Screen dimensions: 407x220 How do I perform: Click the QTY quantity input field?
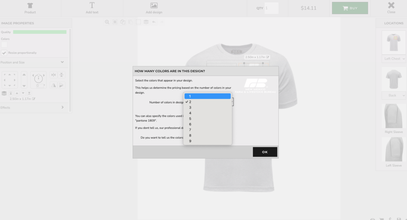(271, 8)
